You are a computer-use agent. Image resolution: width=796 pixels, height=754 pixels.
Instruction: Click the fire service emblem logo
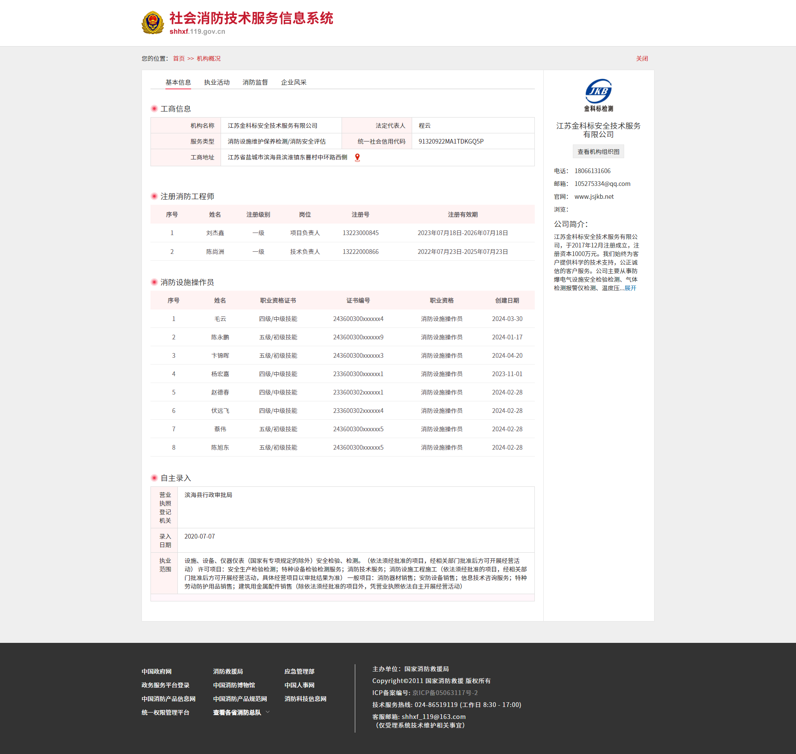click(153, 23)
